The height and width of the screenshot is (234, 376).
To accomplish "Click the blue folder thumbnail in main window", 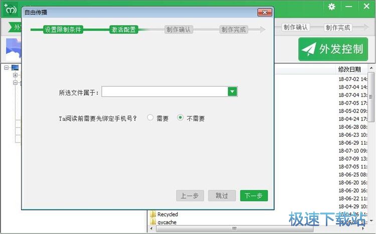I will coord(13,49).
